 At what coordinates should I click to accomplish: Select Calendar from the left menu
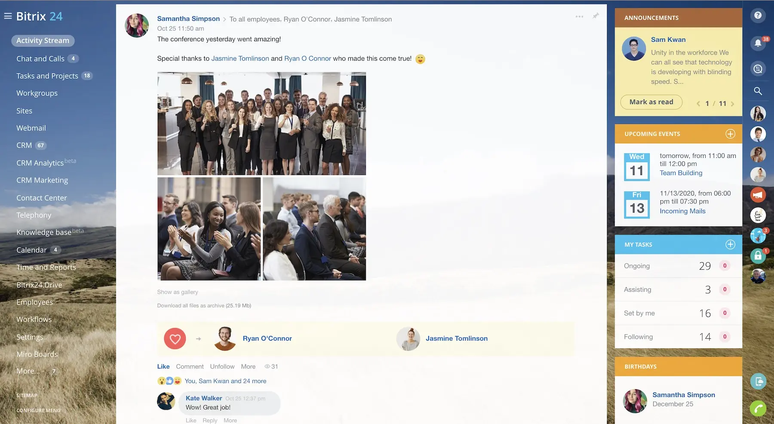[31, 250]
